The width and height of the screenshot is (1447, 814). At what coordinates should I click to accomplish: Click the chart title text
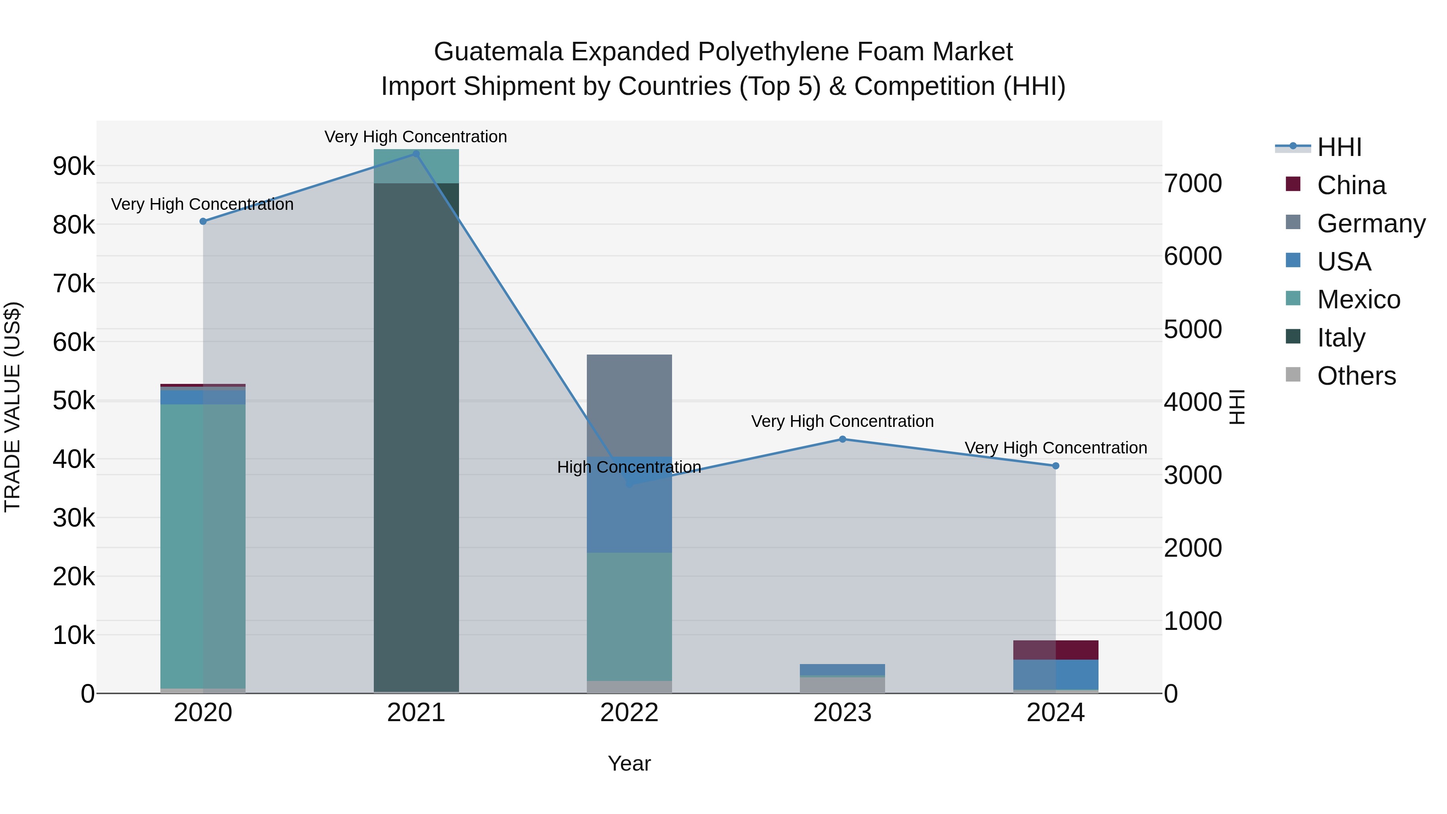(x=723, y=69)
